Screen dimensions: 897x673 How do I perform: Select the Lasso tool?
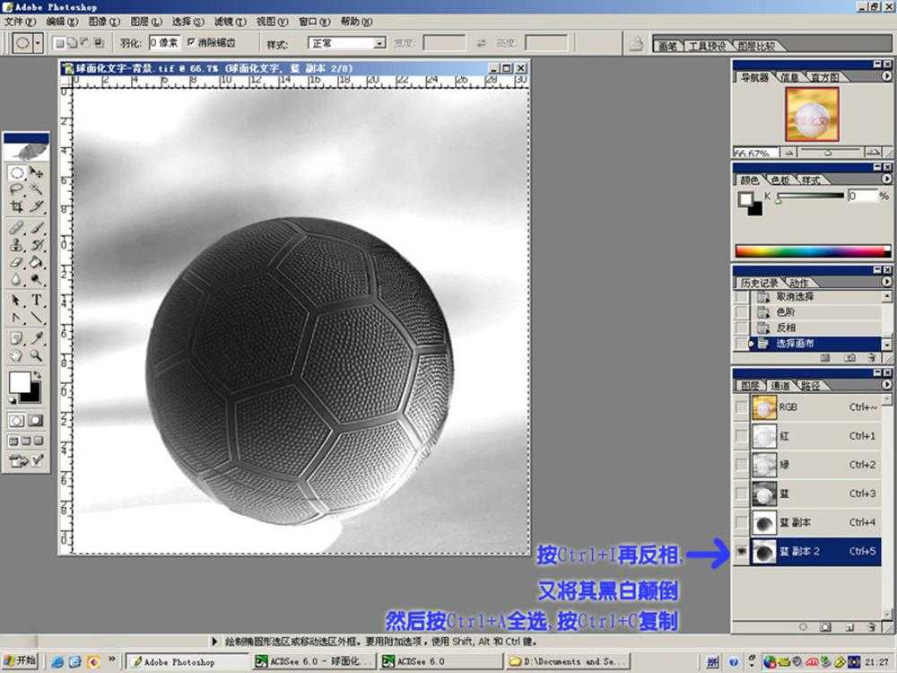[16, 189]
